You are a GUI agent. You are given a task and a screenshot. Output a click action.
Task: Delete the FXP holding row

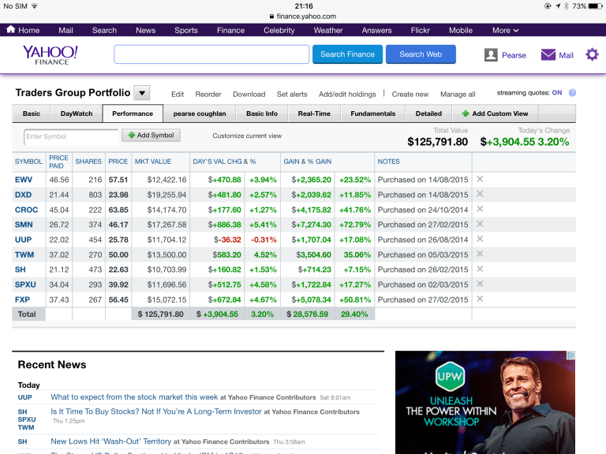(x=480, y=299)
